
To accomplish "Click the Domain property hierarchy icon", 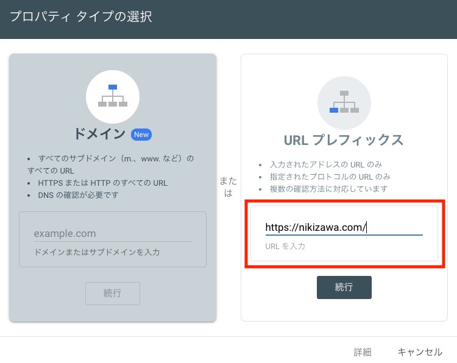I will [113, 97].
